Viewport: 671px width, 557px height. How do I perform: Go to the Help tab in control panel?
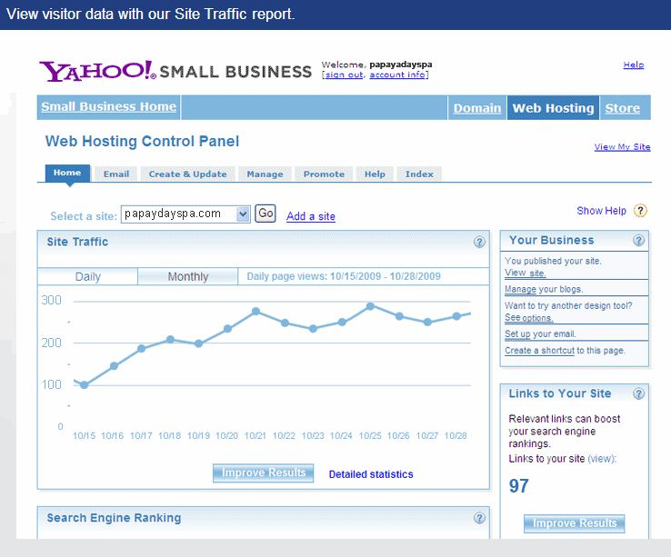point(375,174)
